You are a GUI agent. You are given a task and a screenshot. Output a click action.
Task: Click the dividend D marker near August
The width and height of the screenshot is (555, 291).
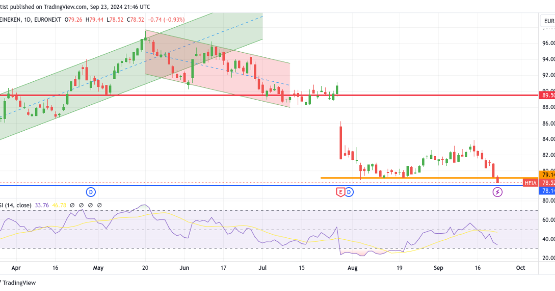pos(349,192)
